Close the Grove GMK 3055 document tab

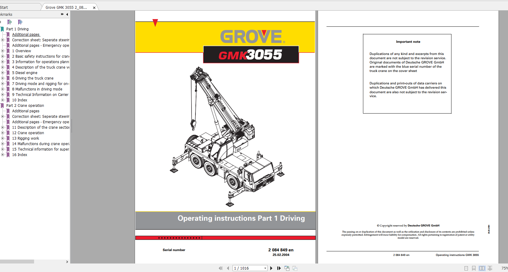[94, 8]
